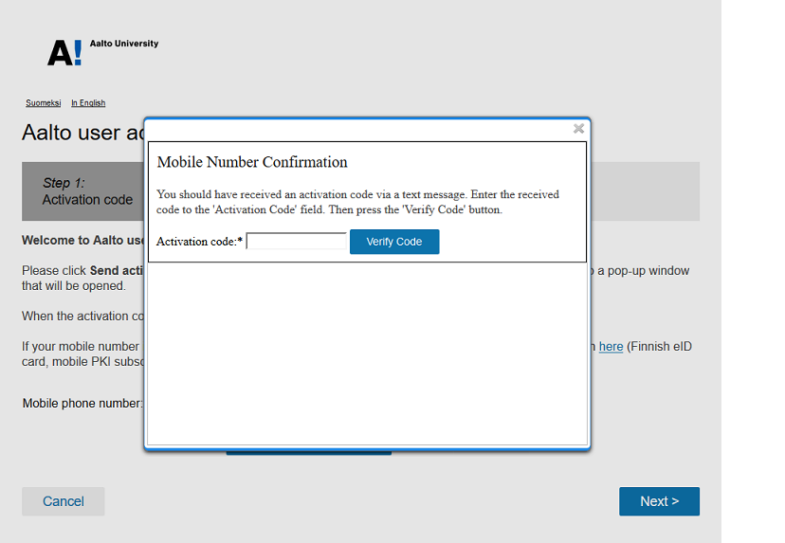Click the partially hidden blue button below popup

point(308,451)
